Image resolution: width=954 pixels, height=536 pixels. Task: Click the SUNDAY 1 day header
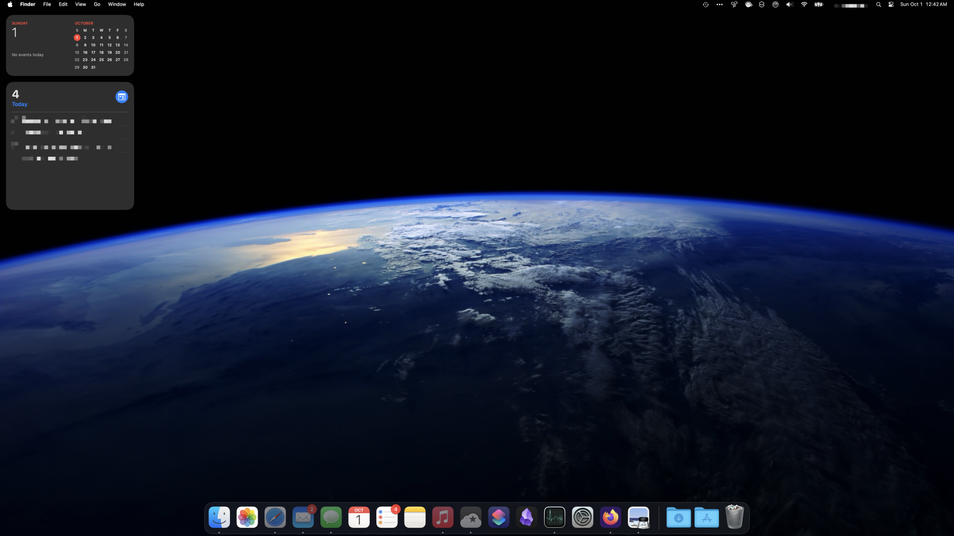pos(20,30)
